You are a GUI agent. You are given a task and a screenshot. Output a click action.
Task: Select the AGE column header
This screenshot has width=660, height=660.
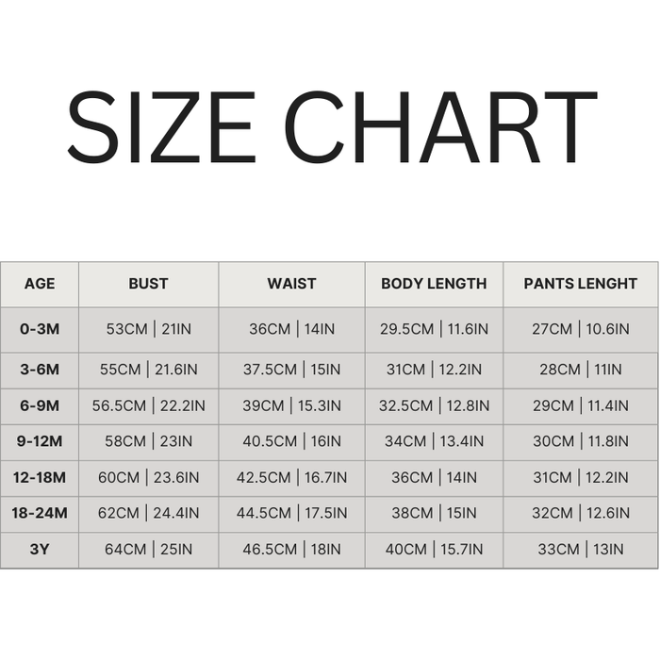point(40,284)
